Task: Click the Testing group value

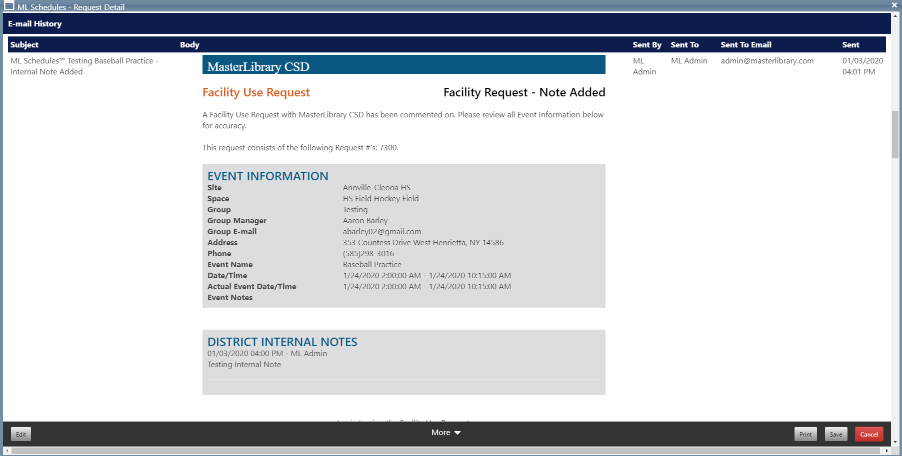Action: [355, 209]
